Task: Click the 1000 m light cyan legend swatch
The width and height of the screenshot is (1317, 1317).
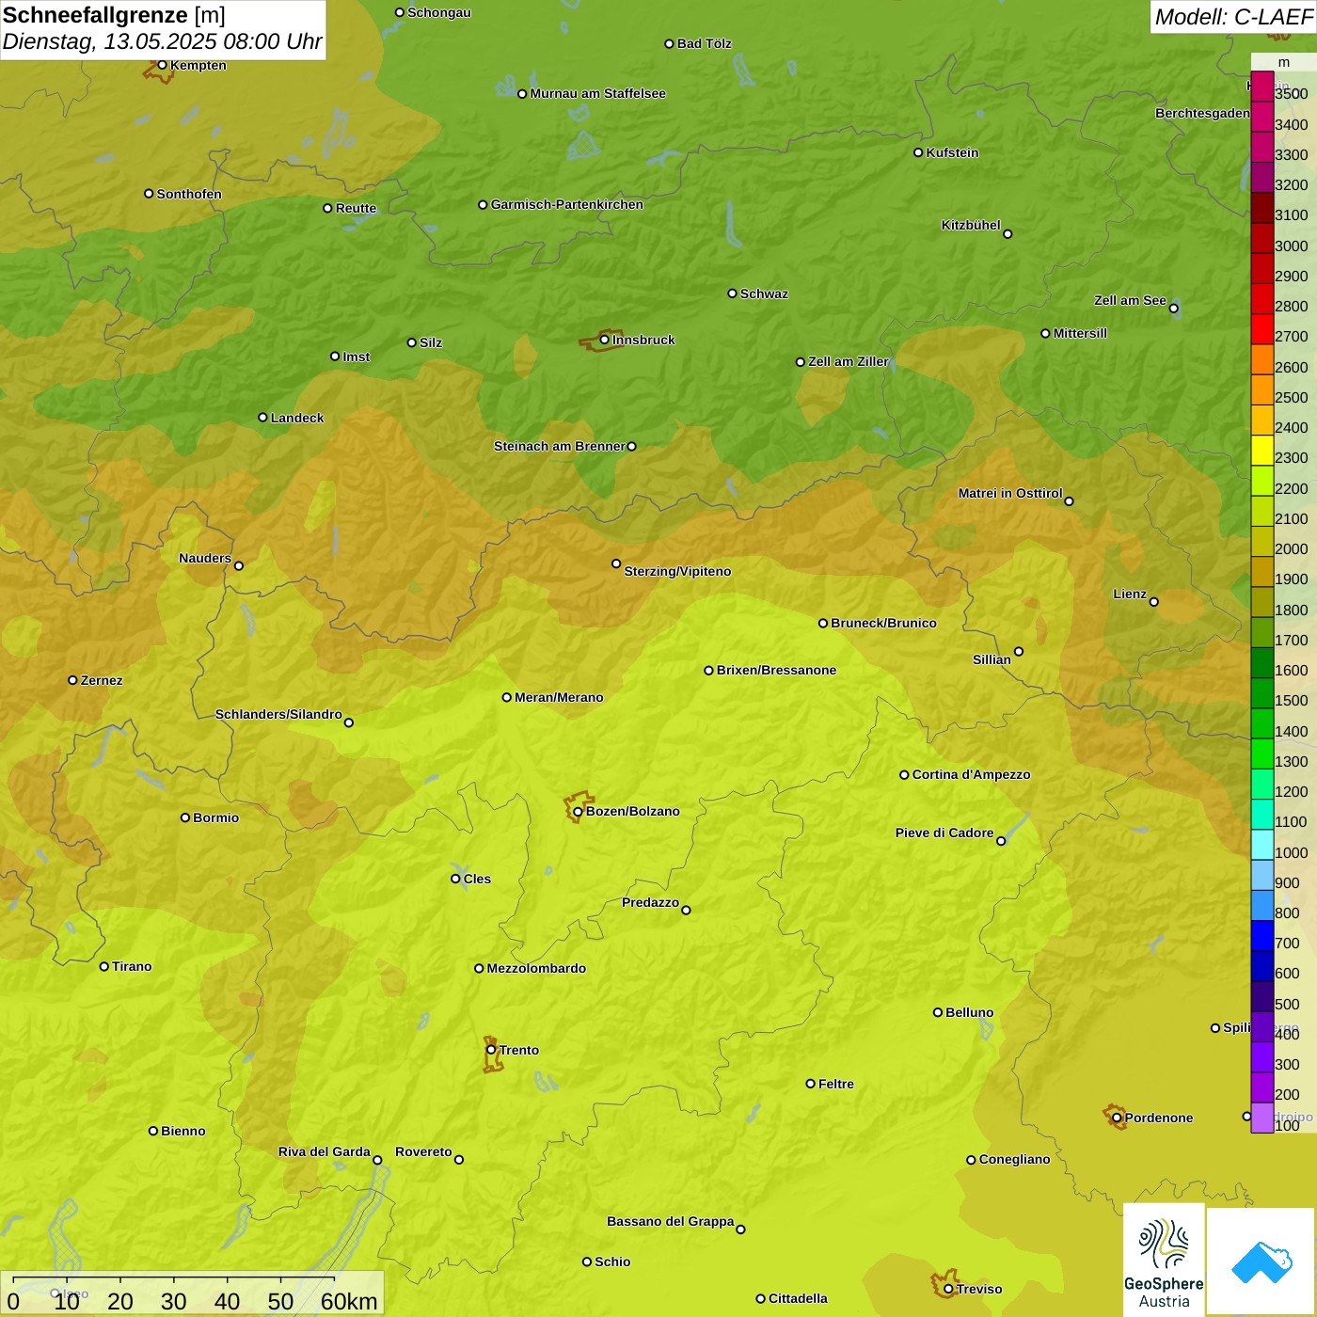Action: (x=1261, y=845)
